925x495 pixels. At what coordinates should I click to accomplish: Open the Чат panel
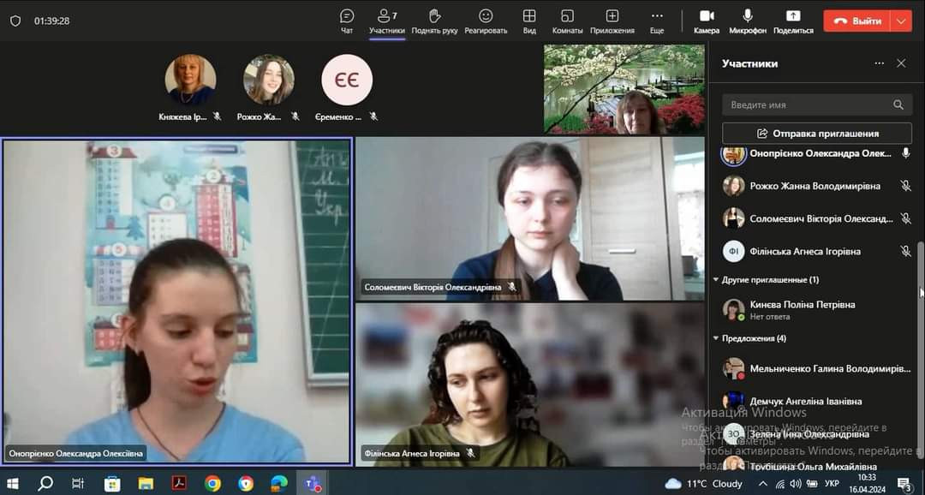click(347, 21)
